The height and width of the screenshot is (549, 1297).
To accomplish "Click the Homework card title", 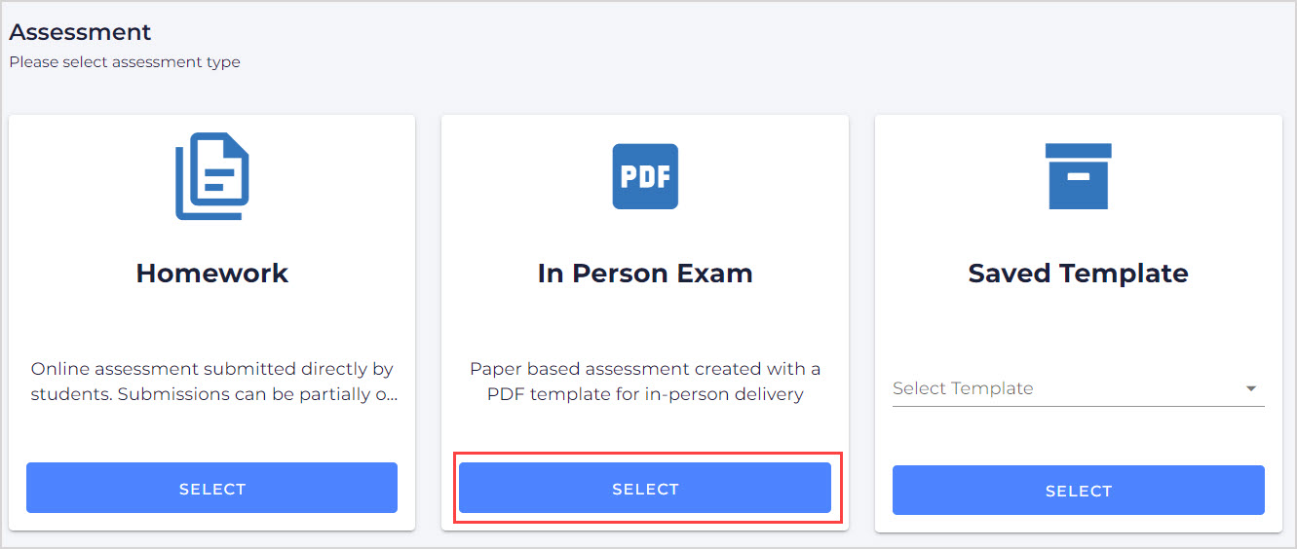I will click(x=212, y=274).
